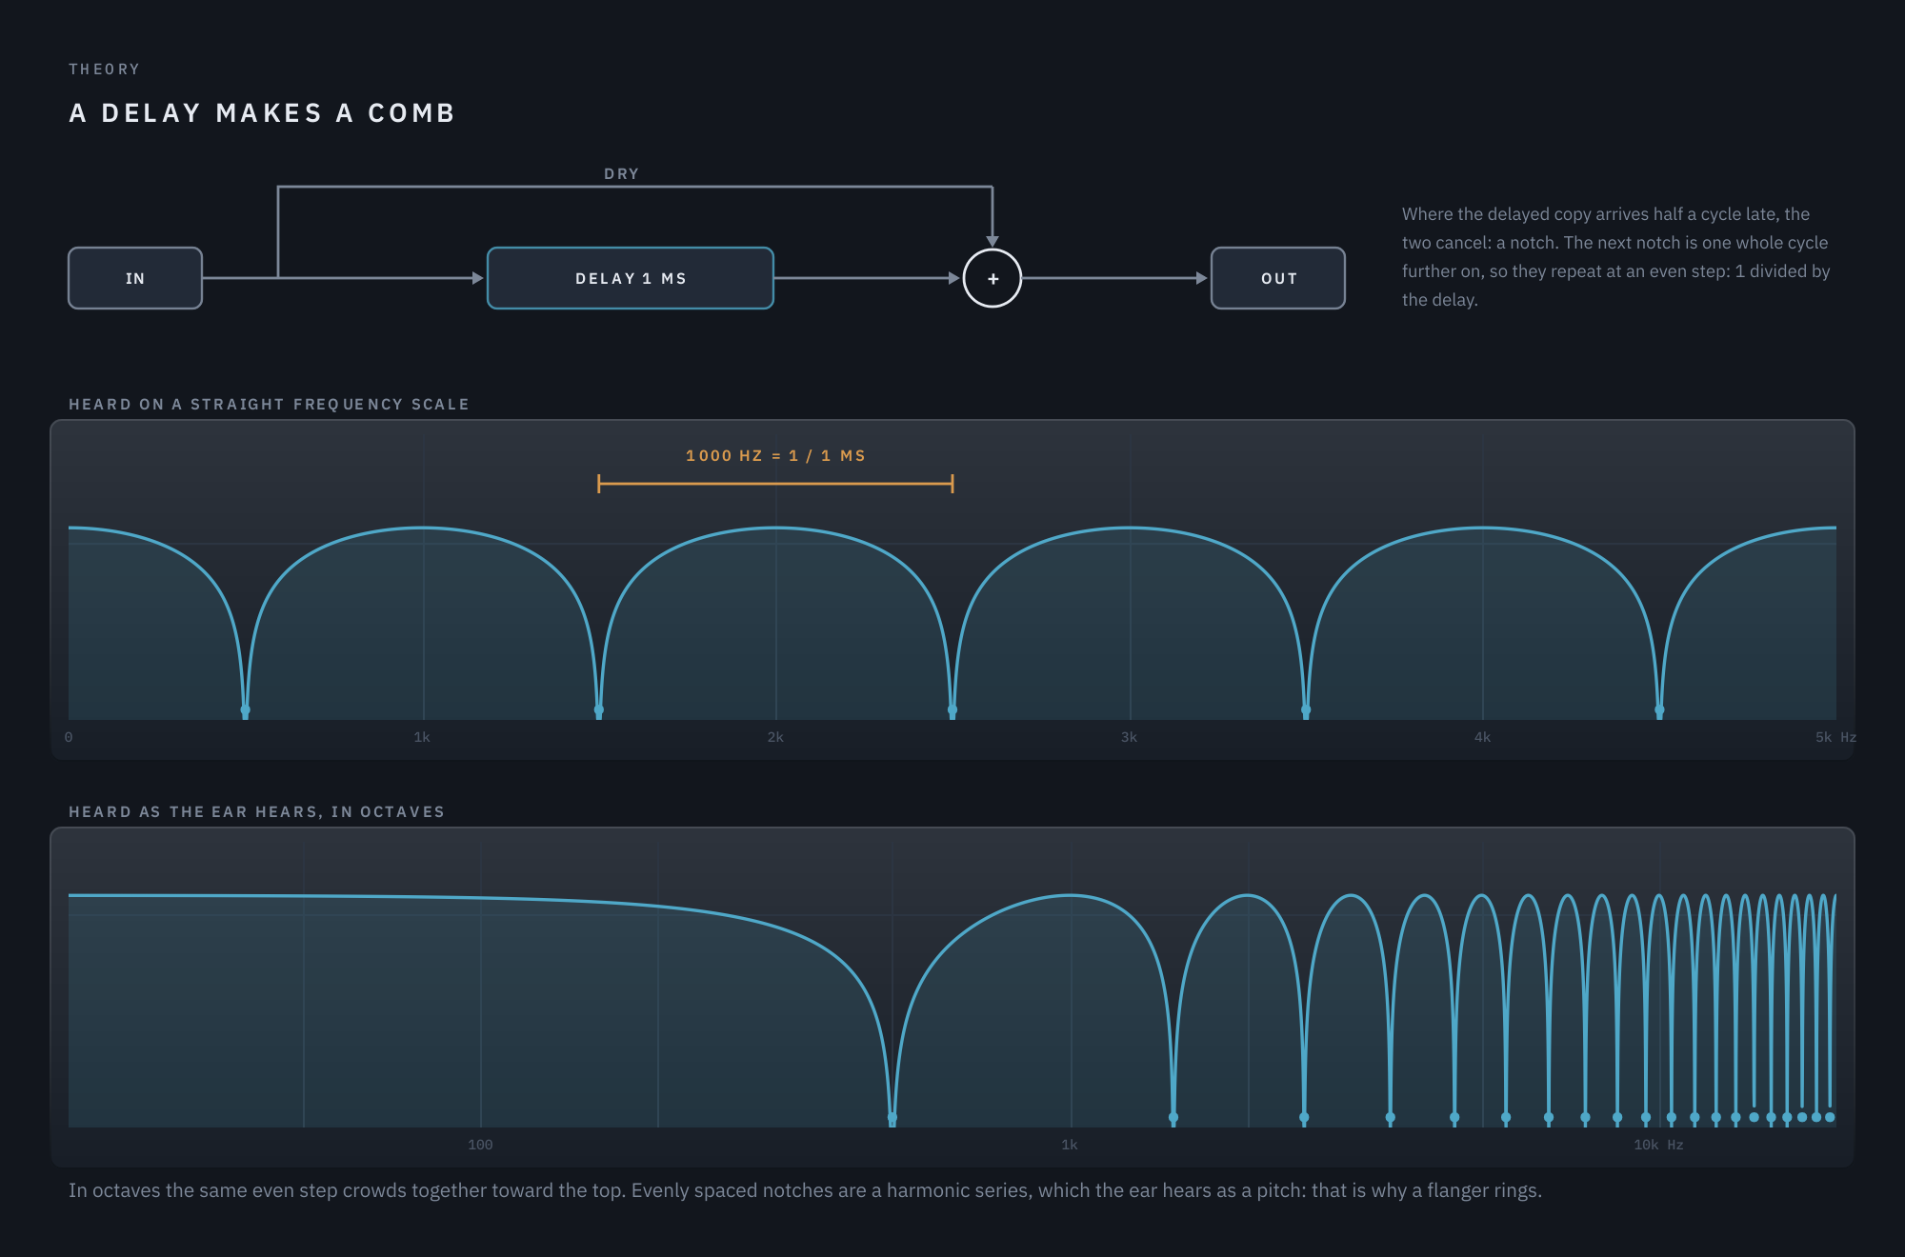Click the orange 1000 HZ = 1 / 1 MS label
The image size is (1905, 1257).
(775, 455)
